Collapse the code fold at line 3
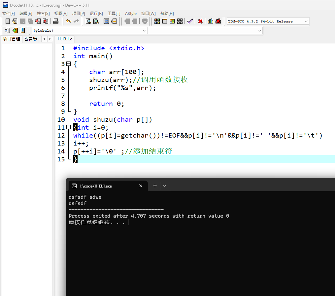The width and height of the screenshot is (335, 296). click(x=68, y=64)
